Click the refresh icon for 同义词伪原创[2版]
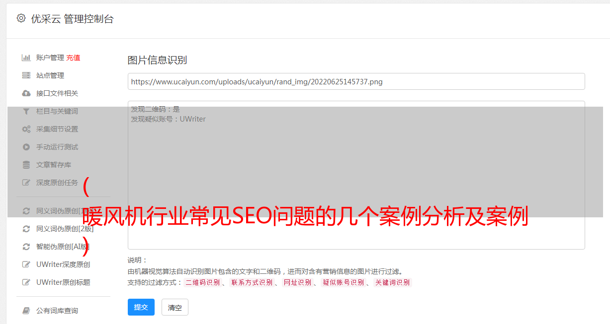This screenshot has height=324, width=610. coord(26,229)
